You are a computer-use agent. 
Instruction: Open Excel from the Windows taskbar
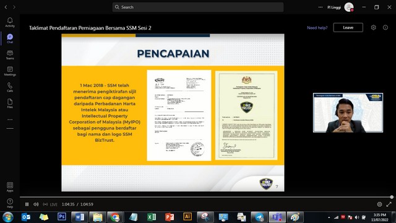(x=152, y=217)
